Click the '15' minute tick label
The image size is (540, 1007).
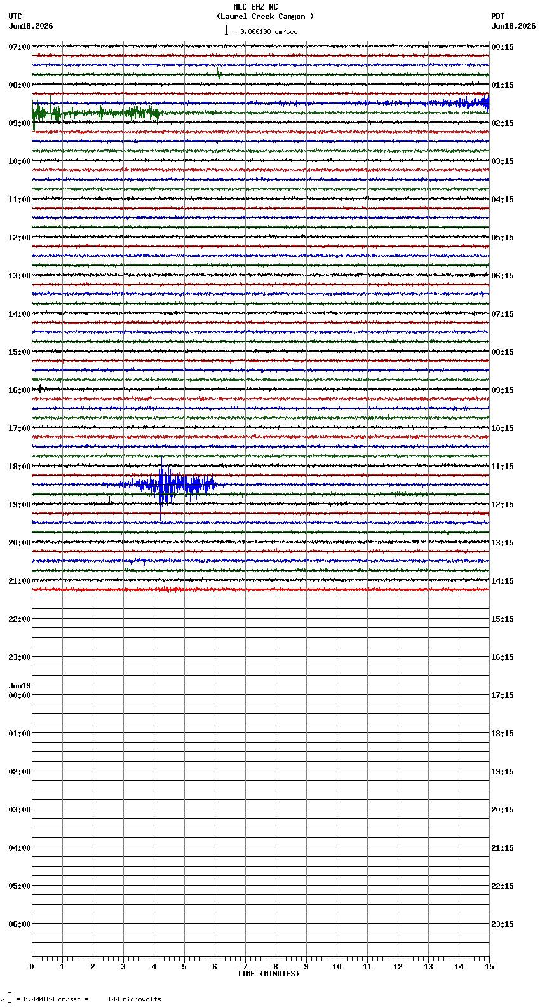[489, 967]
